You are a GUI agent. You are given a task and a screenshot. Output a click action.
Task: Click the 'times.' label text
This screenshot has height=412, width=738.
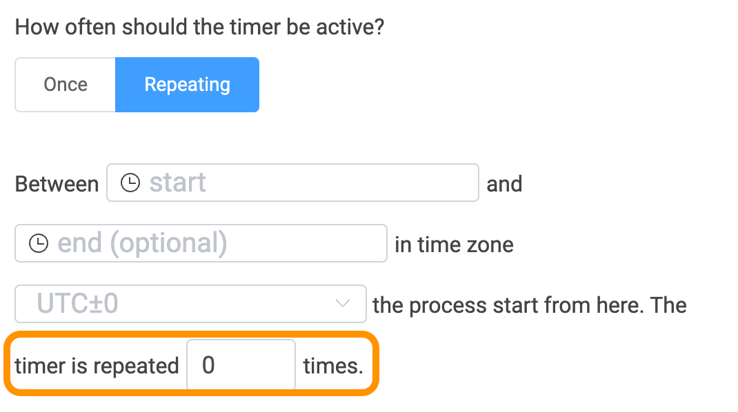333,365
